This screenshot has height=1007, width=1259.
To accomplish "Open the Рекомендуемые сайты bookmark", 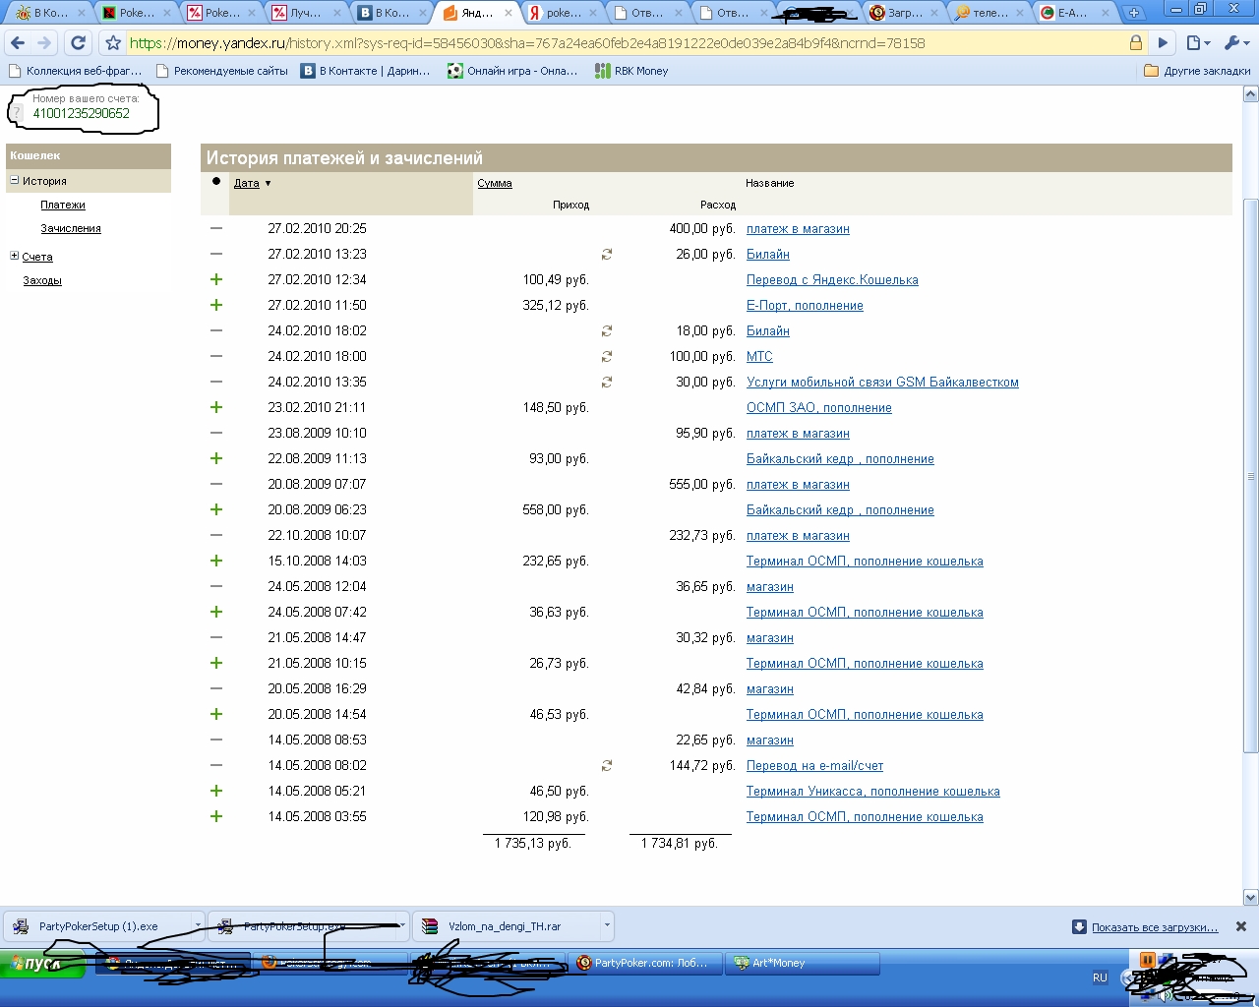I will pyautogui.click(x=221, y=71).
